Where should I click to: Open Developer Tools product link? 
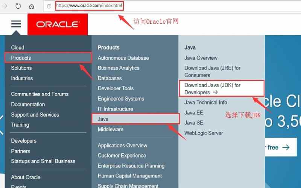tap(116, 88)
